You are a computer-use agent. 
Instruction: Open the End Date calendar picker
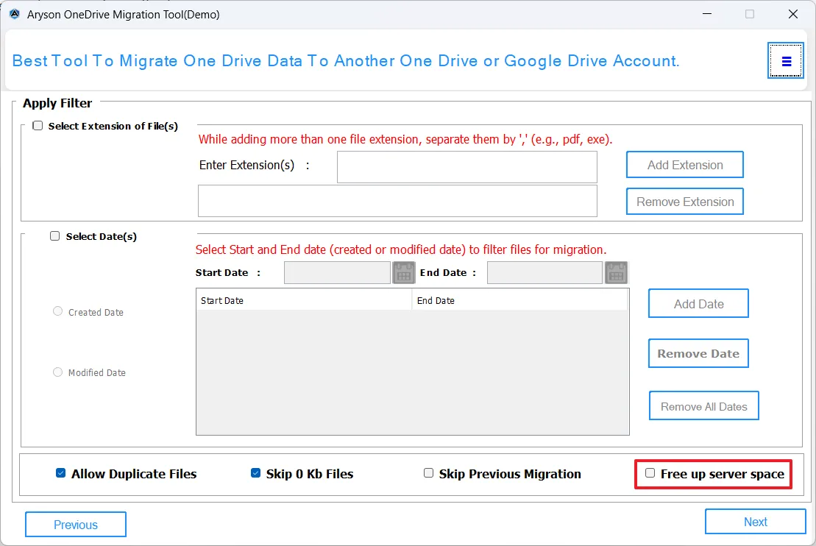(616, 273)
